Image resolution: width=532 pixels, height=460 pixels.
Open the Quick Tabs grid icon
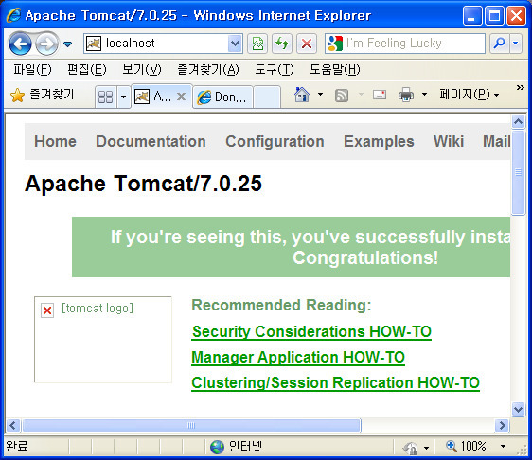coord(105,97)
